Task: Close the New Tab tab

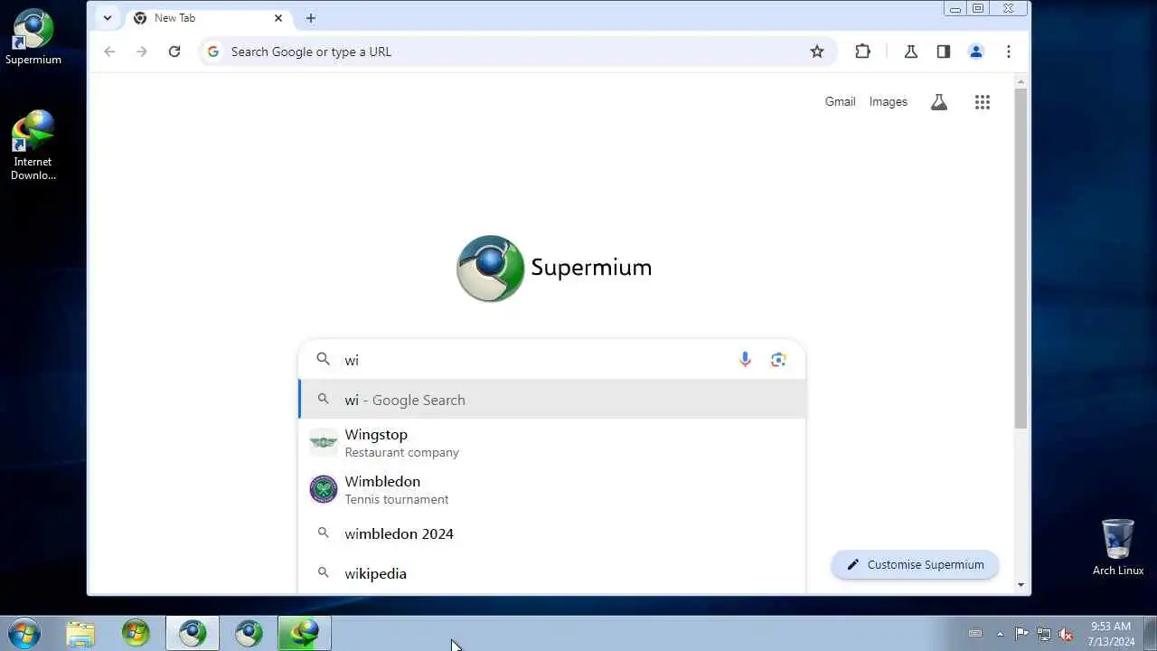Action: (278, 18)
